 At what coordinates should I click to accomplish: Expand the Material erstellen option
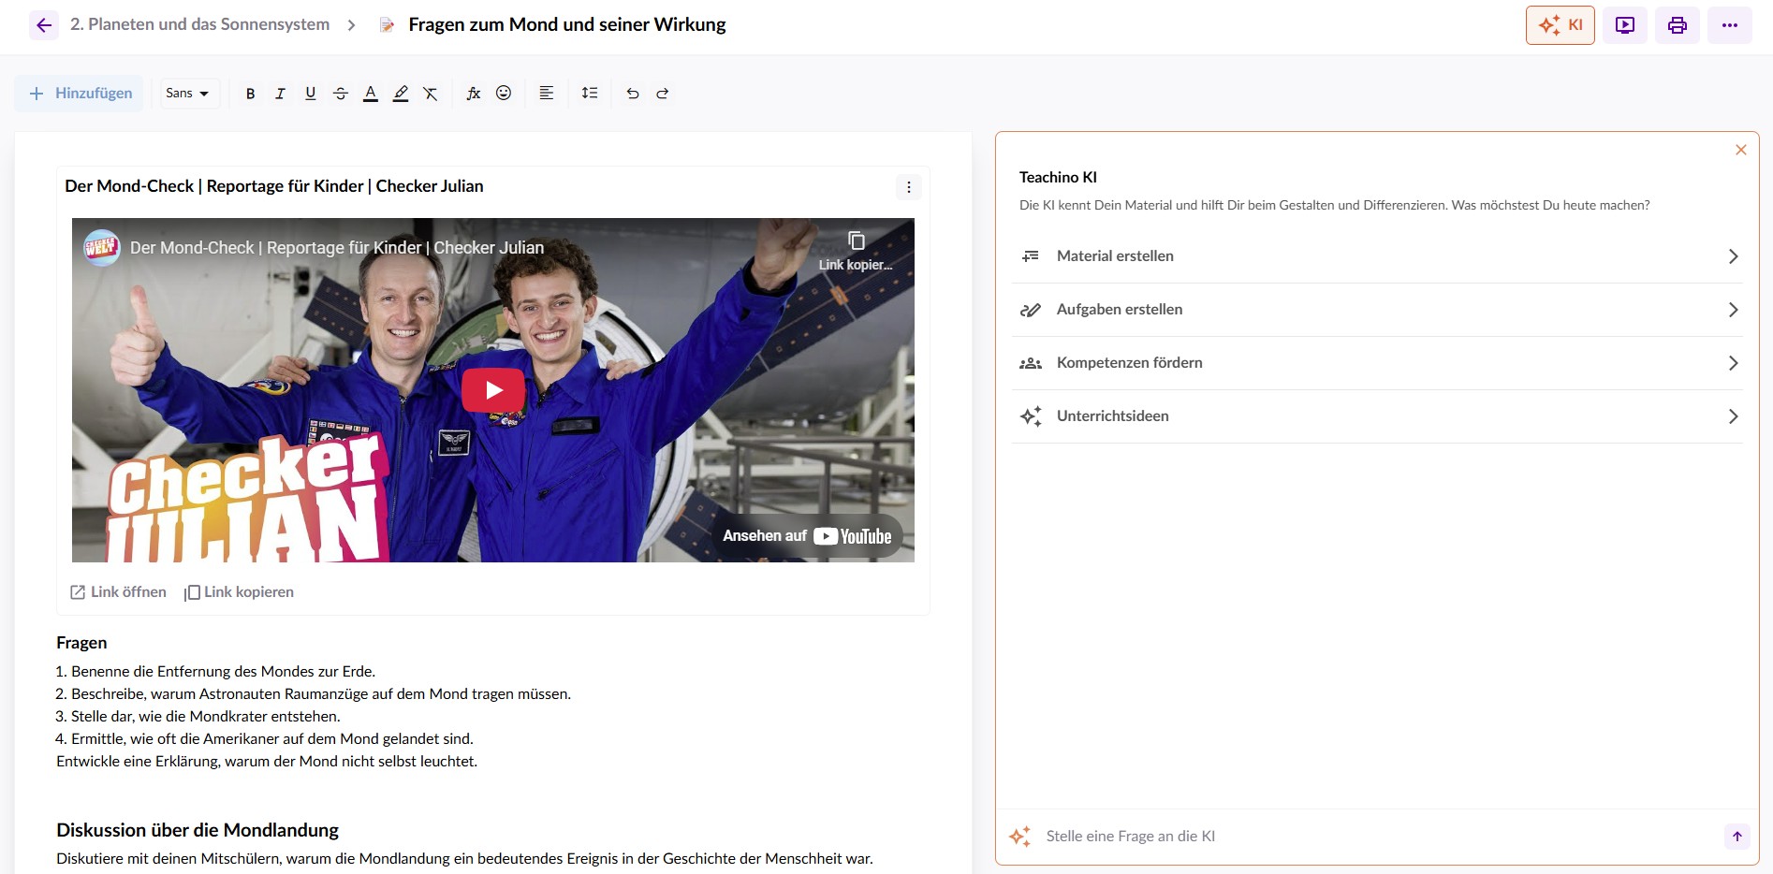pos(1376,256)
